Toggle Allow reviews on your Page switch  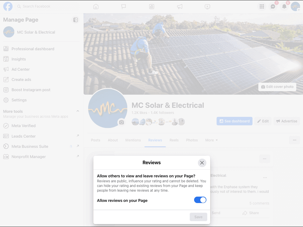pyautogui.click(x=200, y=200)
